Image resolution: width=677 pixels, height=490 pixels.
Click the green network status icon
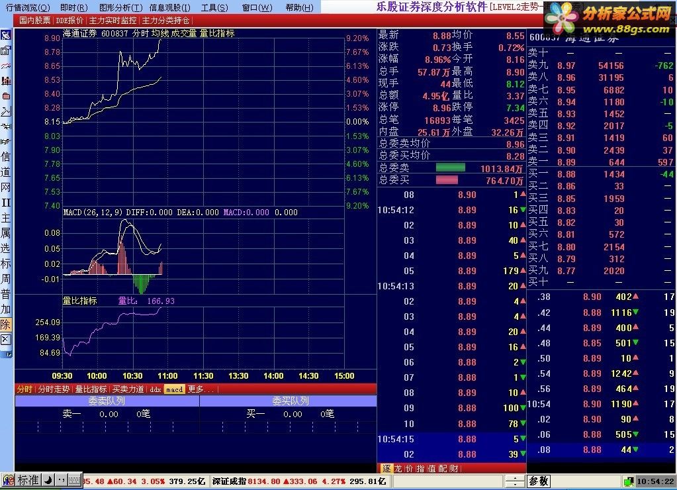click(629, 481)
